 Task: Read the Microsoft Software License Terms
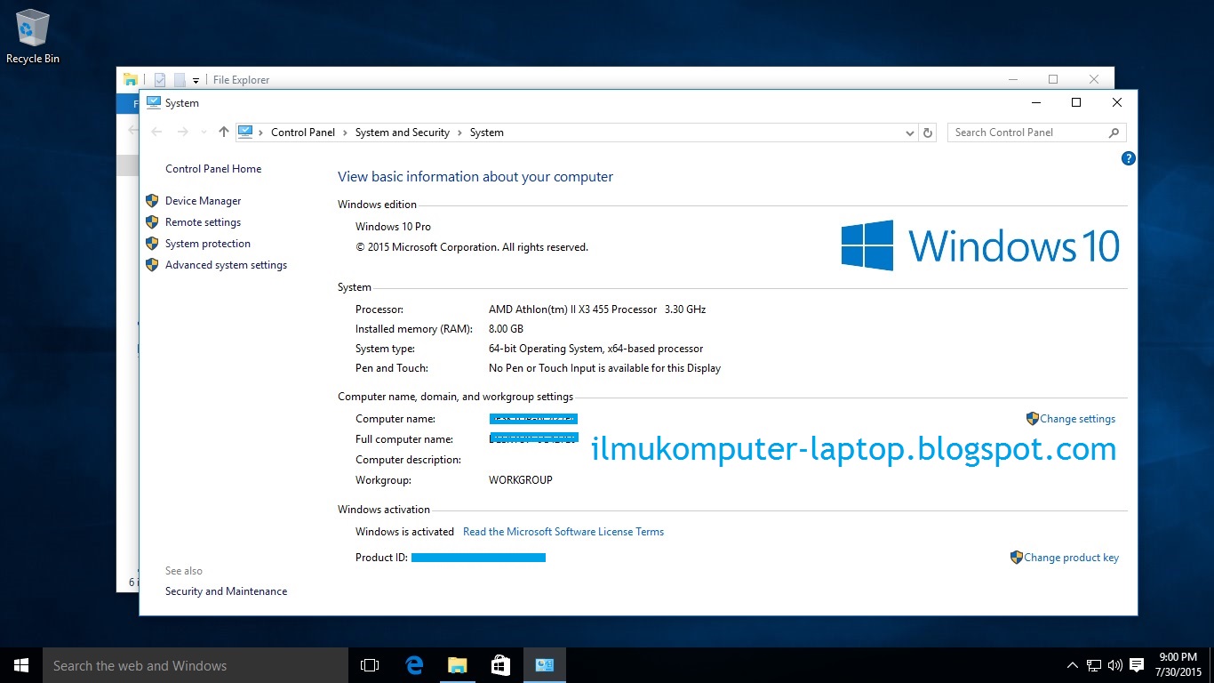click(x=563, y=532)
